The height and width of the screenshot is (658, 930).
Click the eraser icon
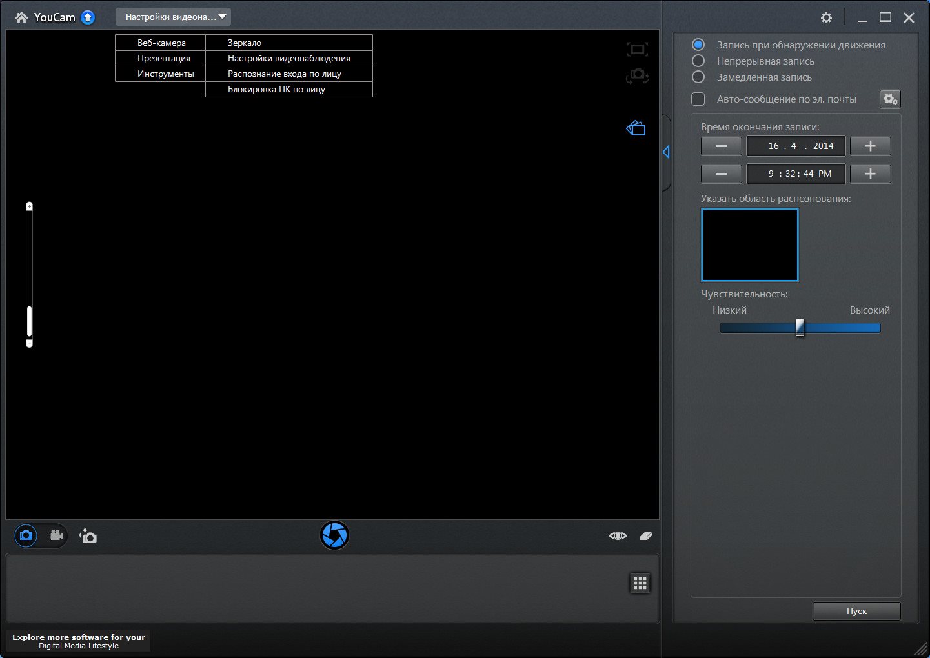click(x=646, y=535)
